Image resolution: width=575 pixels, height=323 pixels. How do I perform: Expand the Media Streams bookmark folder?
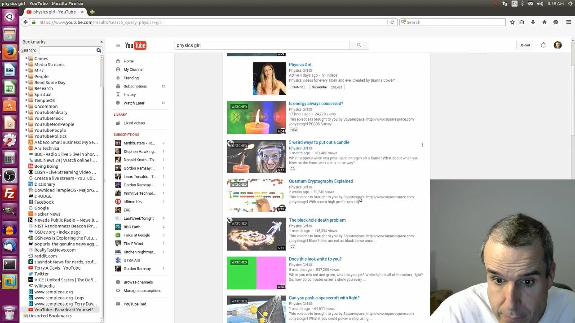(x=26, y=65)
